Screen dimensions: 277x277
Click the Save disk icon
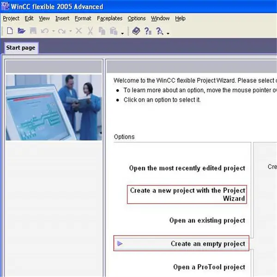pos(33,31)
